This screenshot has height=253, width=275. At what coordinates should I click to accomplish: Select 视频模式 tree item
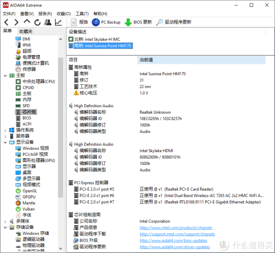coord(28,185)
